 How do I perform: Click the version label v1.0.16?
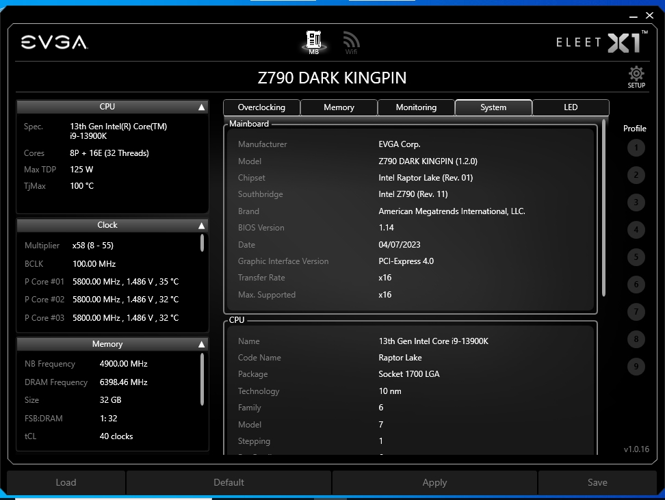point(636,449)
